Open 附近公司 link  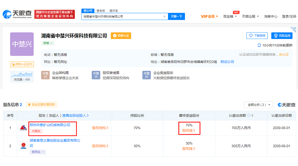[x=227, y=62]
